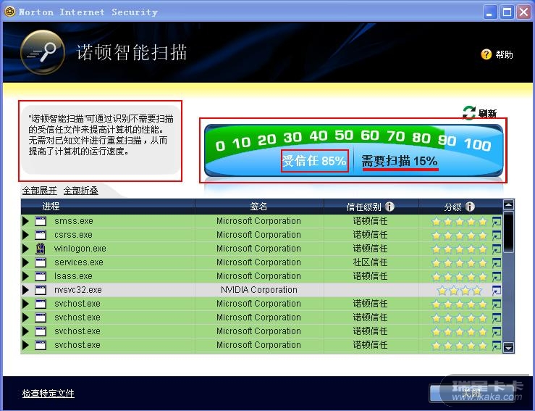This screenshot has width=535, height=411.
Task: Click the 刷新 refresh icon
Action: click(469, 113)
